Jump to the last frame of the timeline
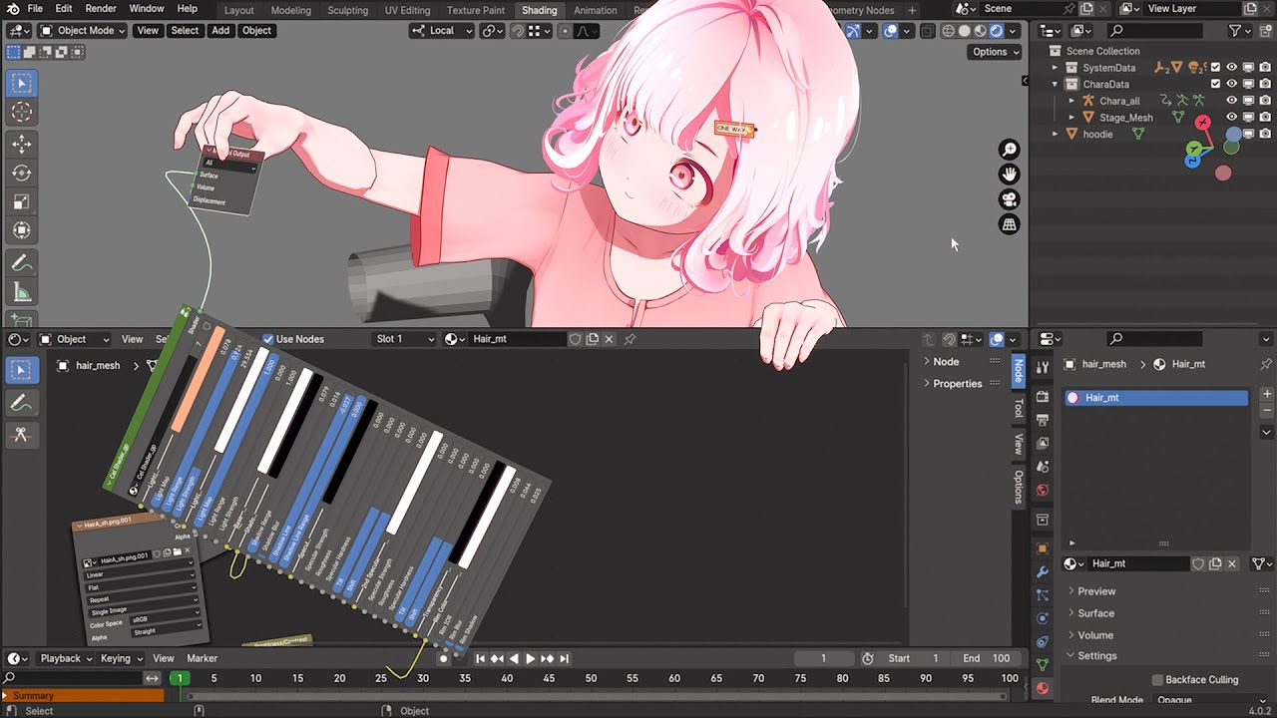This screenshot has height=718, width=1277. tap(564, 658)
